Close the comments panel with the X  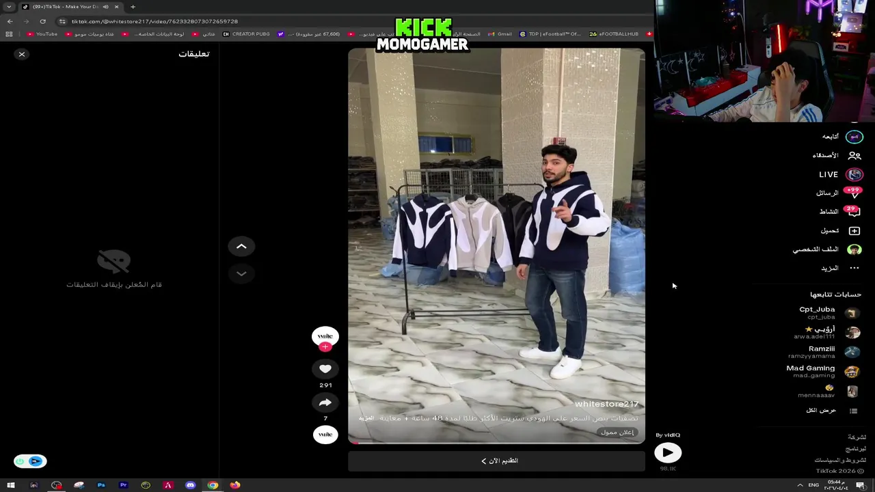(x=22, y=54)
